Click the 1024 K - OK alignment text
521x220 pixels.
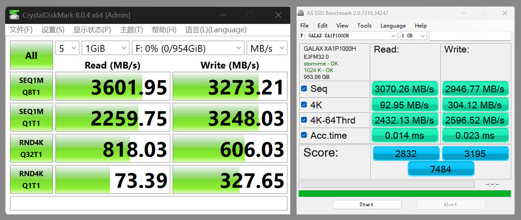click(318, 70)
